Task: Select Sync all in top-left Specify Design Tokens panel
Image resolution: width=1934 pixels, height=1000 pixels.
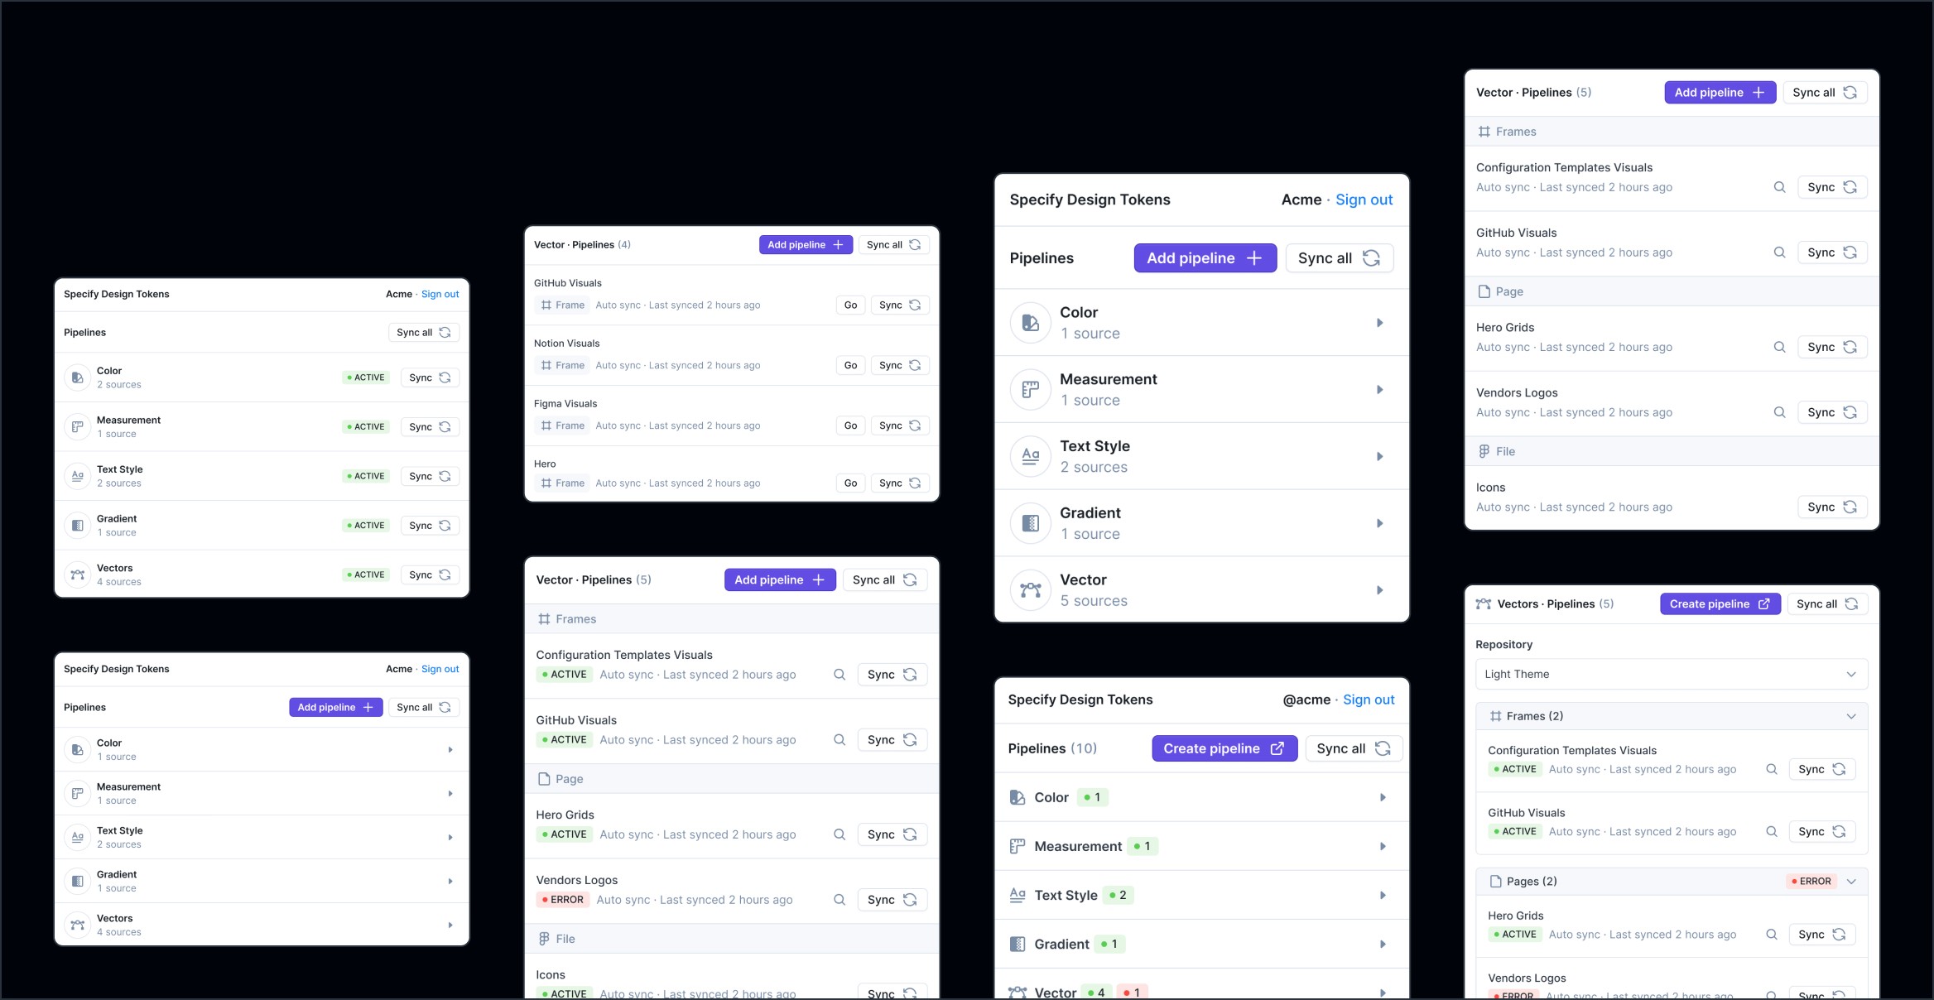Action: pos(421,333)
